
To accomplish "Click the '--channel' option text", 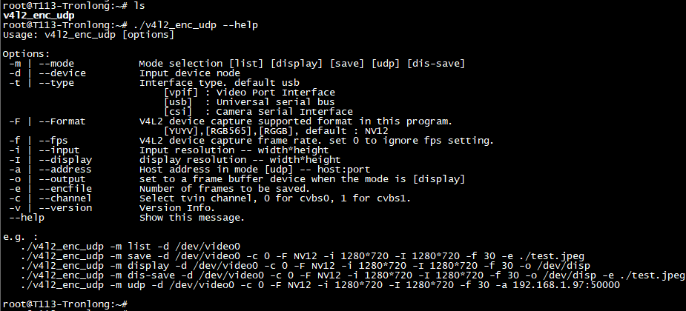I will (x=65, y=198).
